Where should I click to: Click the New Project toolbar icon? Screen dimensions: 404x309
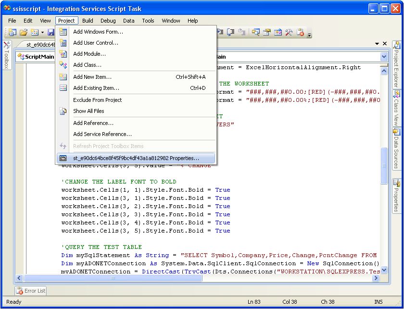(12, 32)
